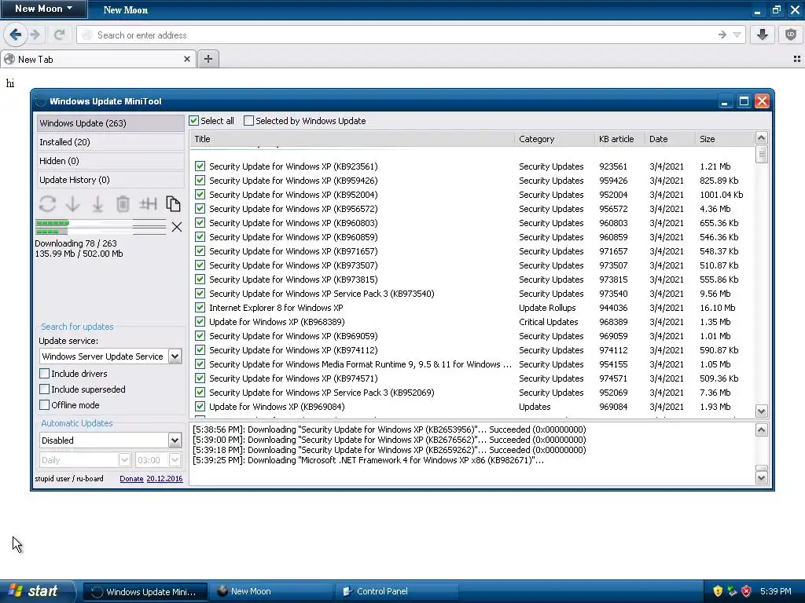Sort by Date column header
805x603 pixels.
670,139
